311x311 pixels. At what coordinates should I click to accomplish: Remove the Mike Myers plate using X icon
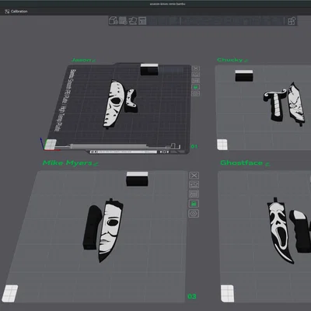[x=194, y=176]
